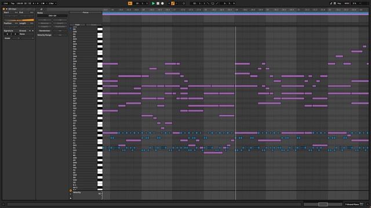Select the 7-Grand Piano track label
This screenshot has height=208, width=371.
(352, 204)
